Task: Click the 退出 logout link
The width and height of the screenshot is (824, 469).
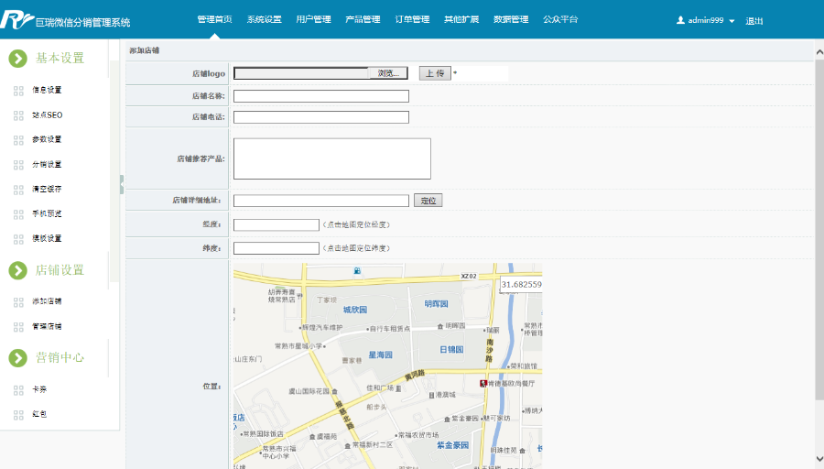Action: [x=754, y=21]
